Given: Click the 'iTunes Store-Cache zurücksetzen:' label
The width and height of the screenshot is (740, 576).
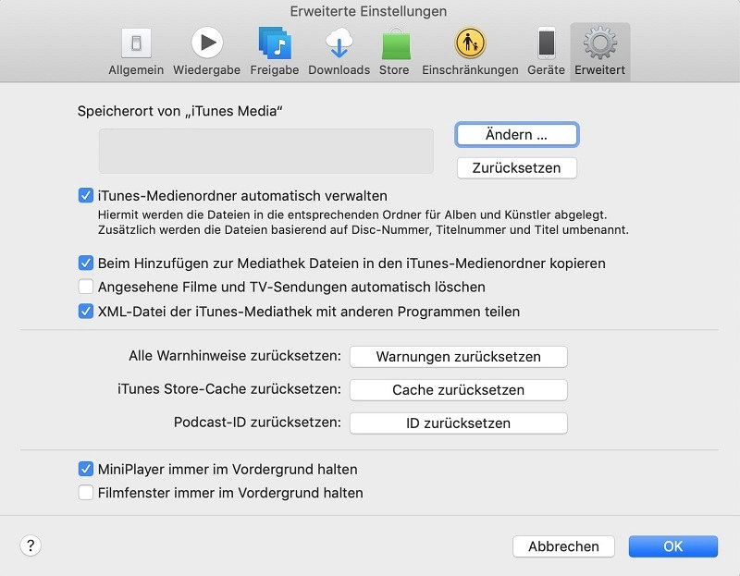Looking at the screenshot, I should [x=229, y=388].
